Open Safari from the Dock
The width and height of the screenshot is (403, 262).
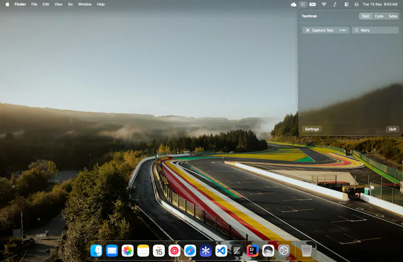(190, 251)
